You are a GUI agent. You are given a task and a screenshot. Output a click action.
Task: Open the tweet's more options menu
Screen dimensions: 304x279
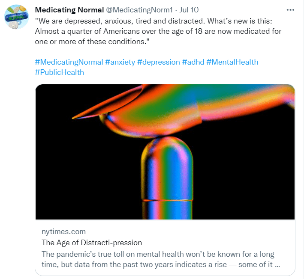click(x=290, y=9)
